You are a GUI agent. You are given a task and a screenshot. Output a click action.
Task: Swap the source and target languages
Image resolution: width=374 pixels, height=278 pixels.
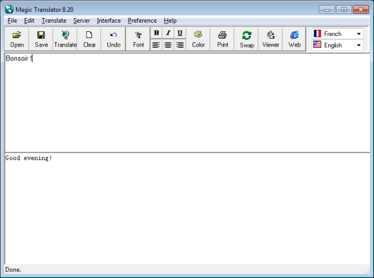[247, 39]
